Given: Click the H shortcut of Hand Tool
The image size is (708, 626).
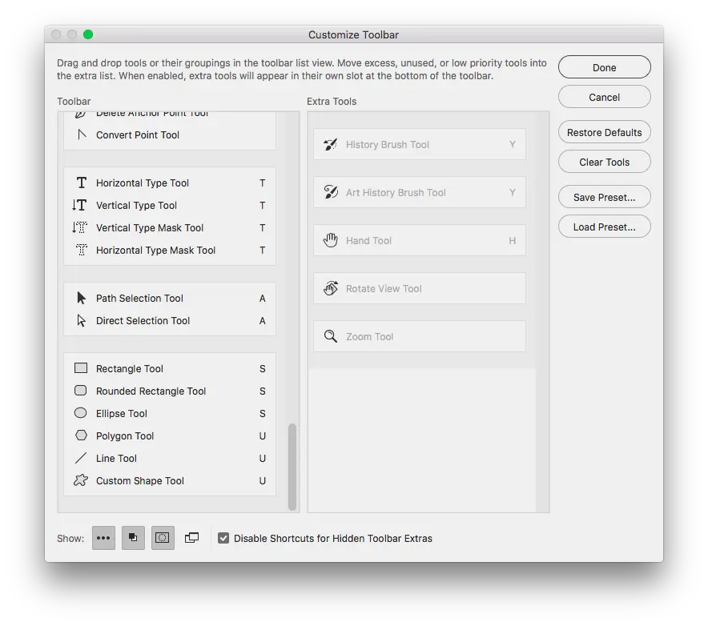Looking at the screenshot, I should tap(513, 241).
